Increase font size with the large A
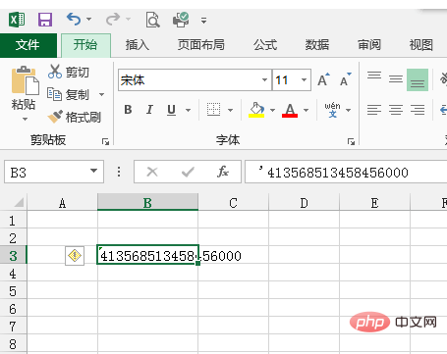Image resolution: width=447 pixels, height=354 pixels. [x=323, y=79]
